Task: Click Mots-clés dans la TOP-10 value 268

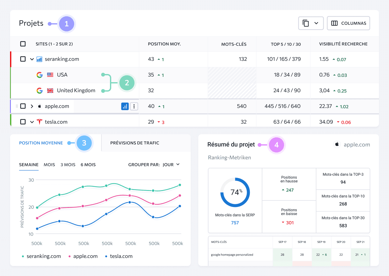Action: click(343, 204)
